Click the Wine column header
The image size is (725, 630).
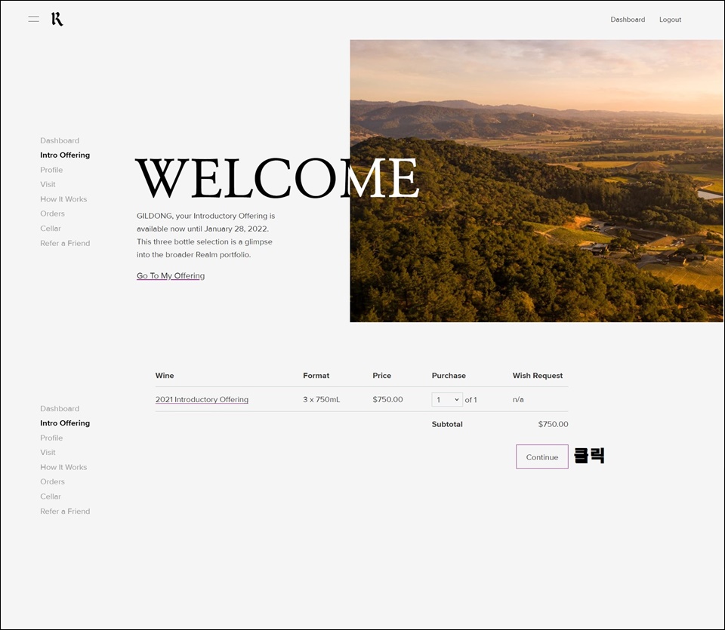coord(165,376)
